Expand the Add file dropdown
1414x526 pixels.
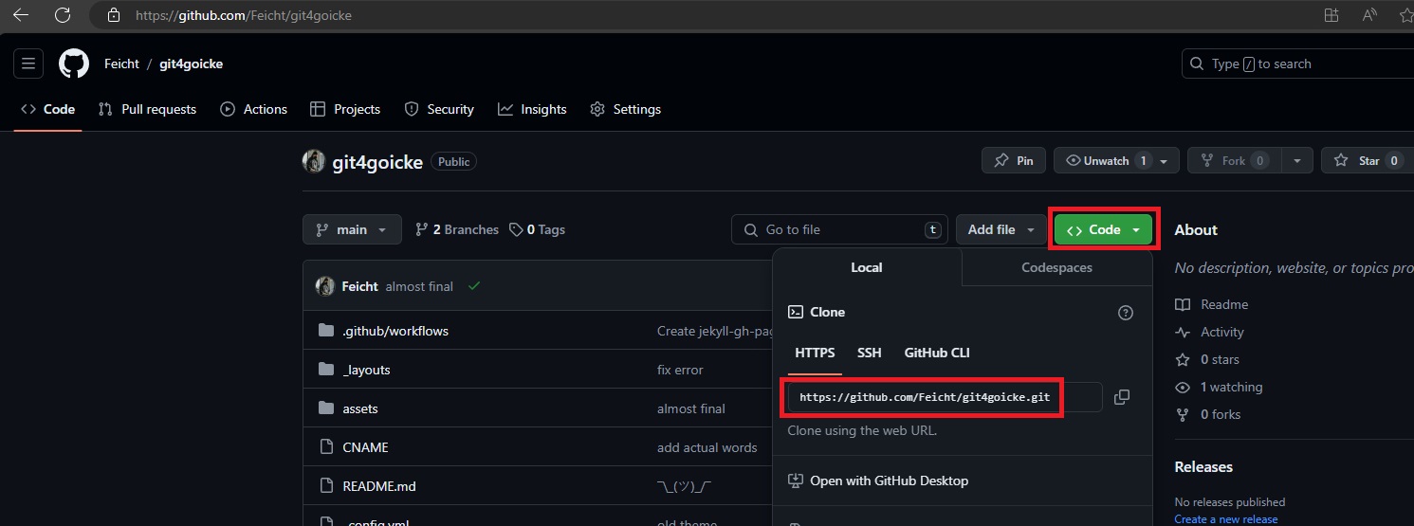[x=1001, y=229]
